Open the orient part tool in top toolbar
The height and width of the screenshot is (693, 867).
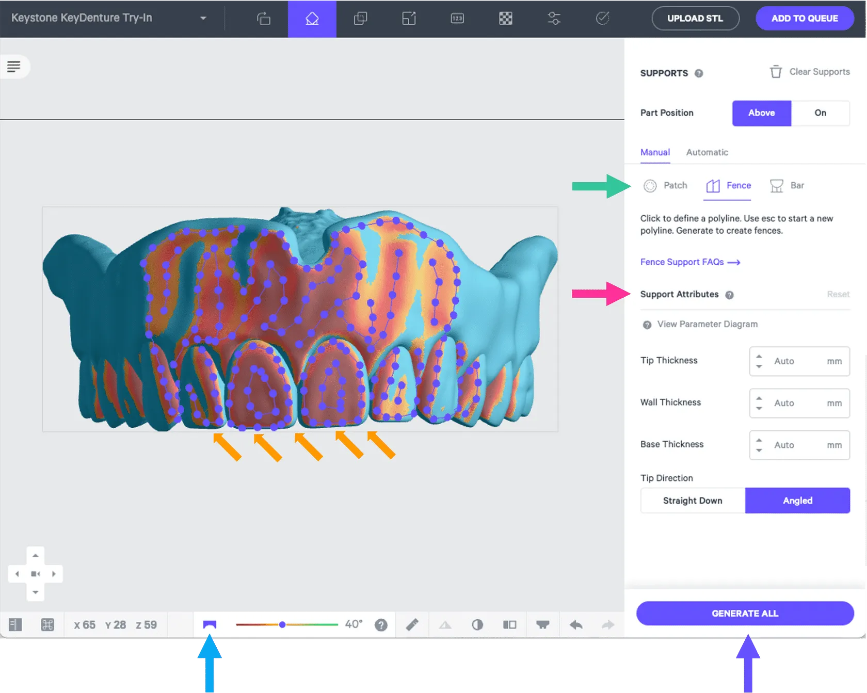[x=264, y=19]
